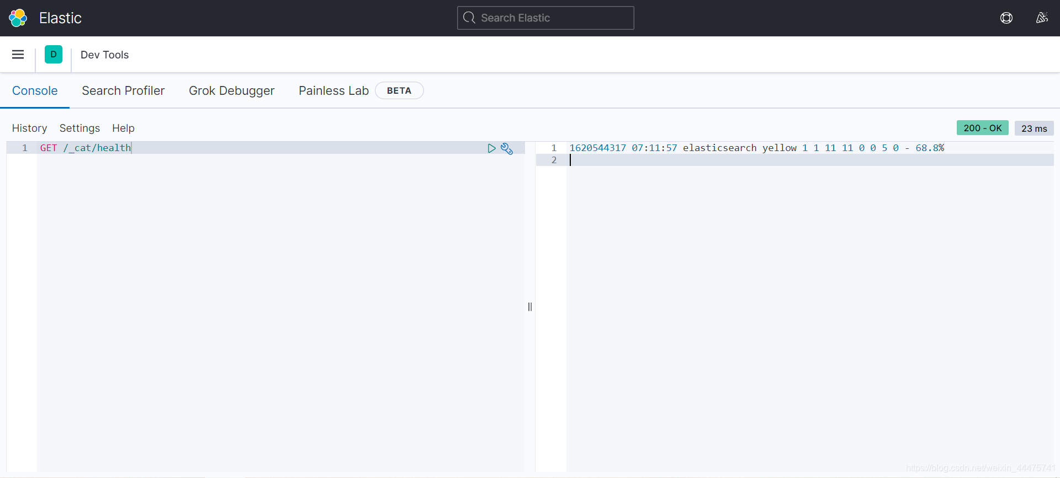Click the green D space avatar
This screenshot has height=478, width=1060.
54,54
